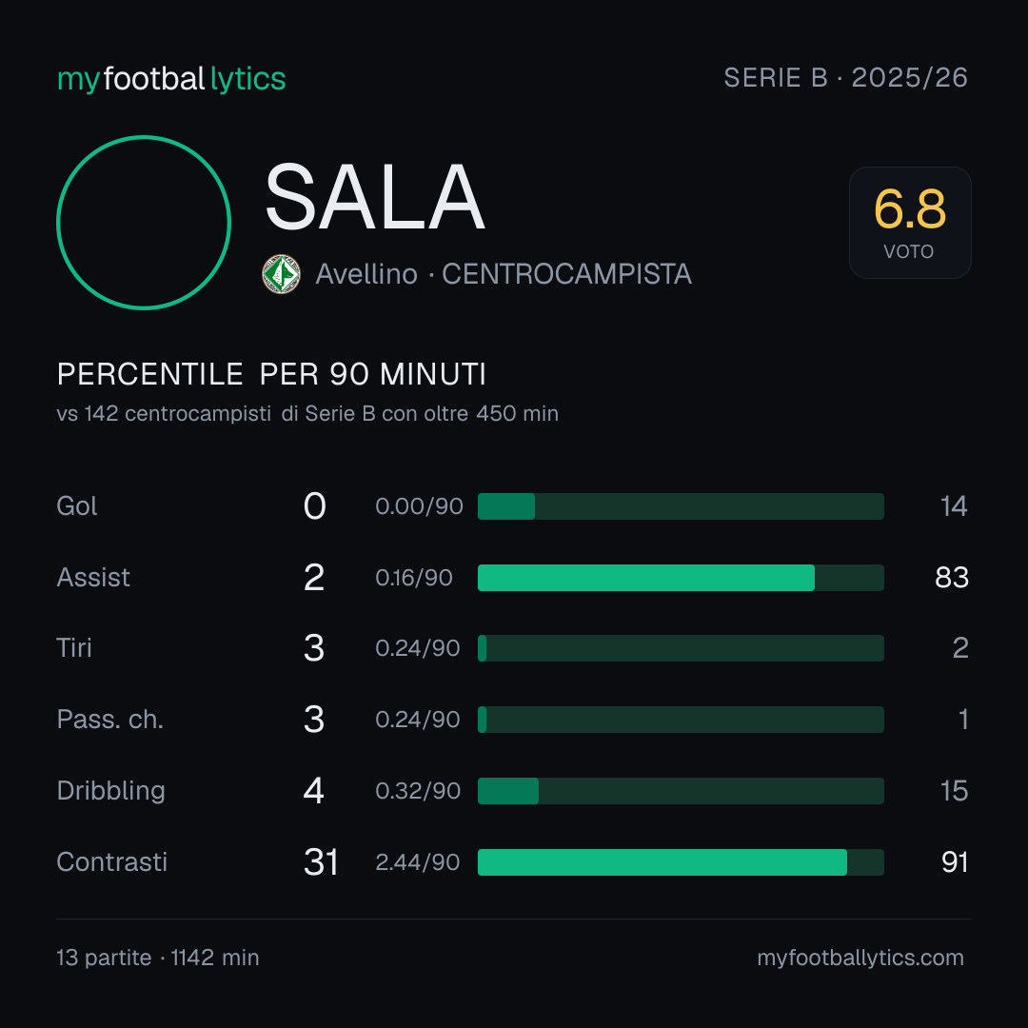Click the Avellino CENTROCAMPISTA team text

504,274
